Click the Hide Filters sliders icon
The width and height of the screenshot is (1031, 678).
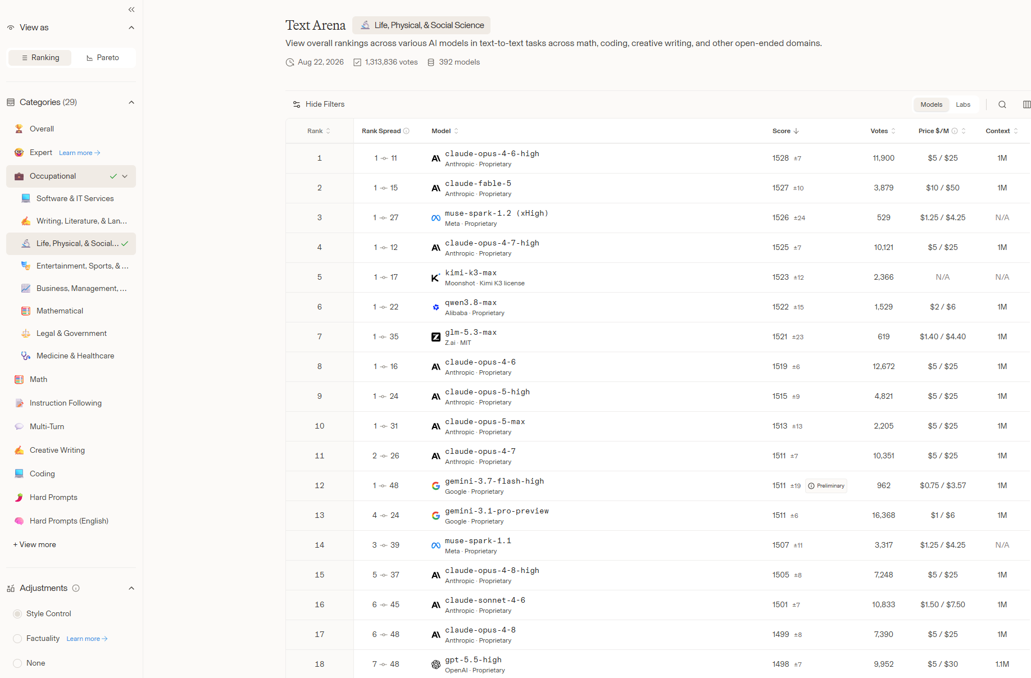pos(297,104)
